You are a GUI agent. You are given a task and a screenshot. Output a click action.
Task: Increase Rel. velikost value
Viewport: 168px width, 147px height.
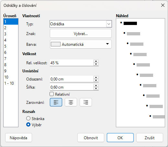[x=96, y=61]
